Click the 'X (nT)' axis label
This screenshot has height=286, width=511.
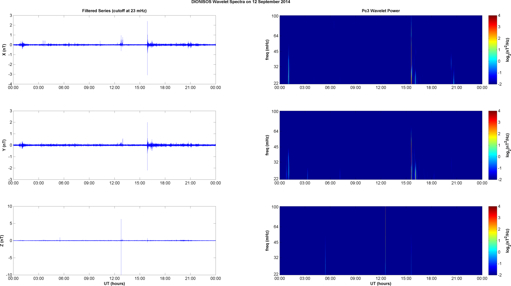4,50
